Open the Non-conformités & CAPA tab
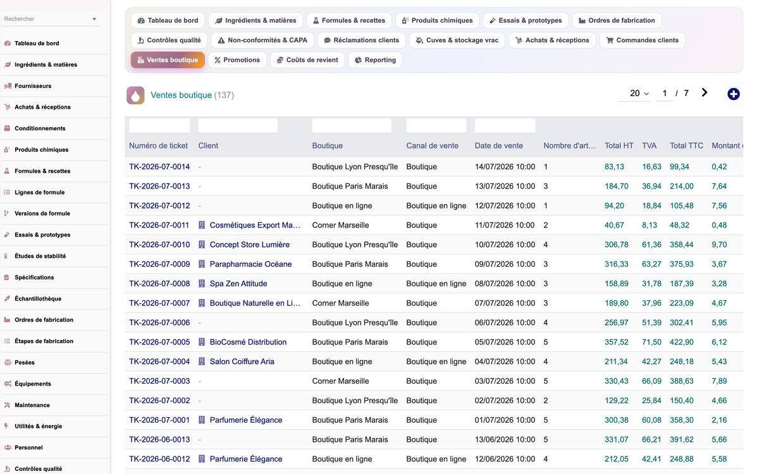 click(262, 40)
